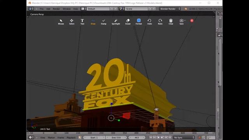Click the (463) Text object label
The image size is (249, 140).
(45, 129)
